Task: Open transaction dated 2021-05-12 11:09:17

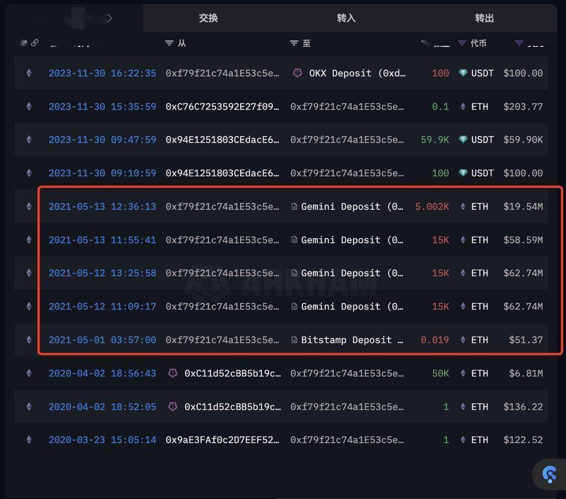Action: point(102,306)
